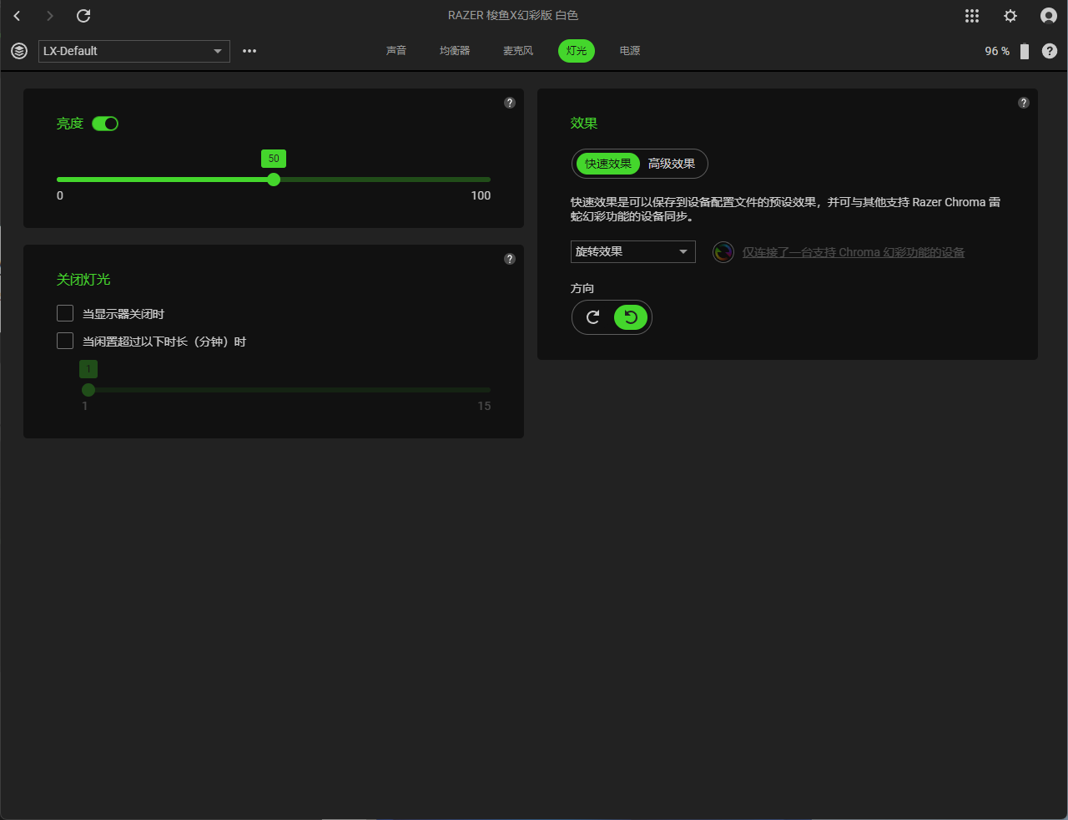Click the forward navigation arrow
The image size is (1068, 820).
click(50, 16)
